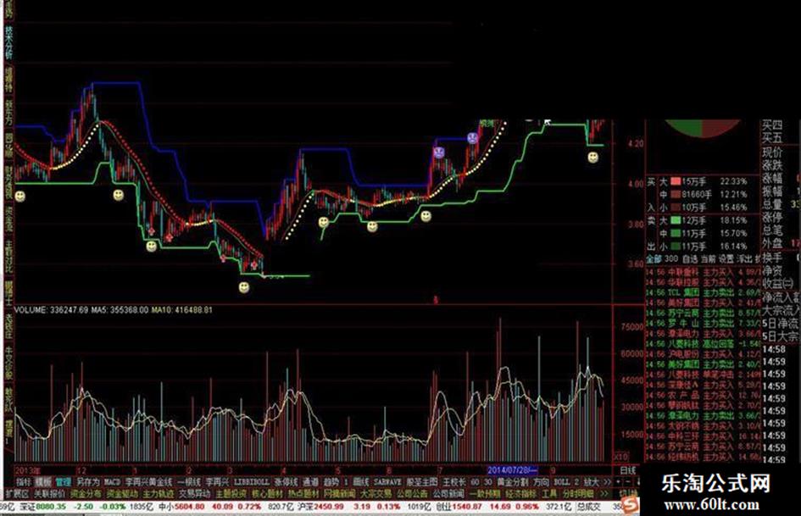Viewport: 801px width, 516px height.
Task: Open the 主力轨迹 main force track tab
Action: 159,494
